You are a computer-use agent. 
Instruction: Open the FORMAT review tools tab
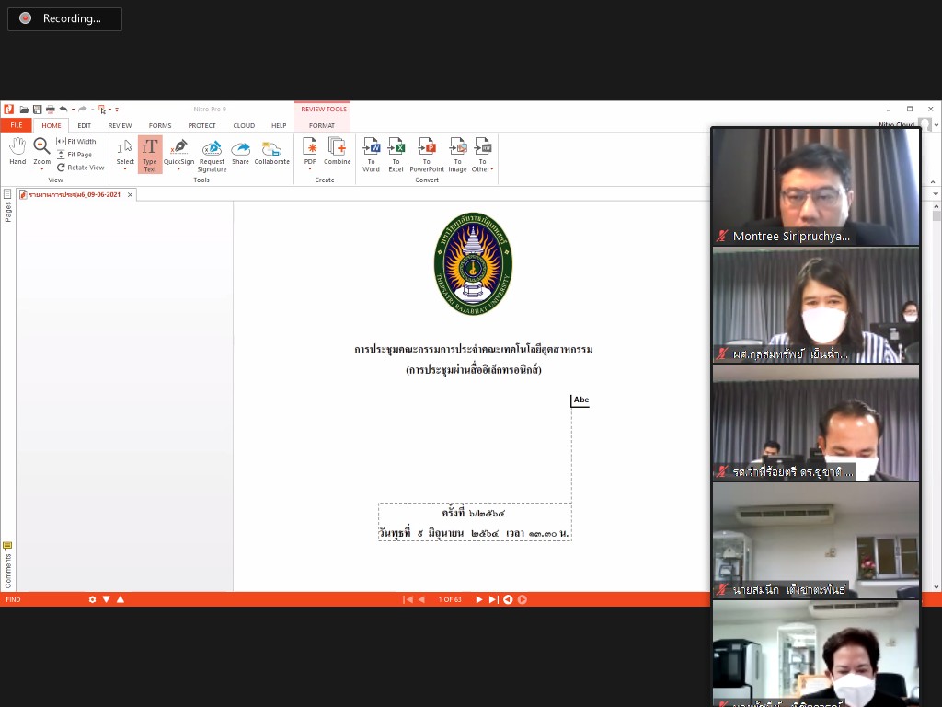pyautogui.click(x=322, y=125)
